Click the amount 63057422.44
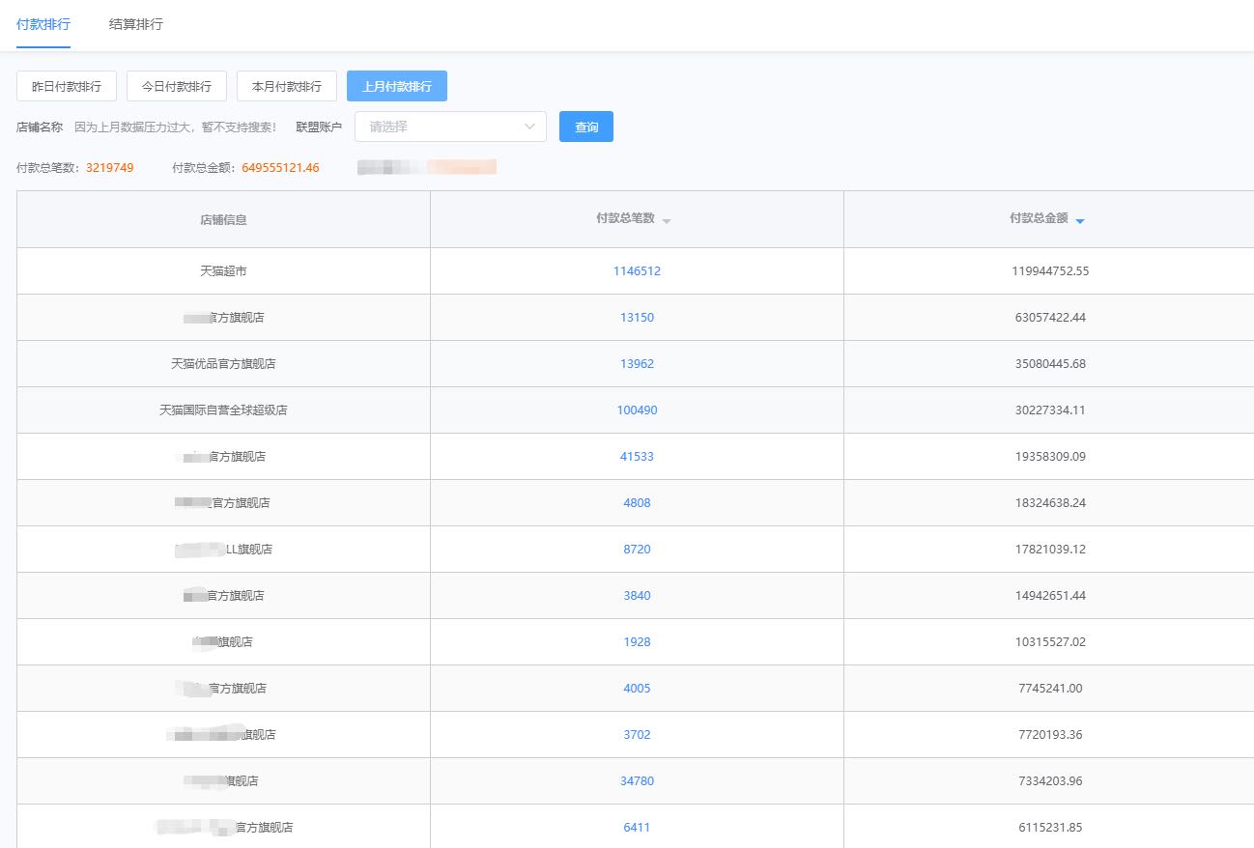 click(1050, 318)
